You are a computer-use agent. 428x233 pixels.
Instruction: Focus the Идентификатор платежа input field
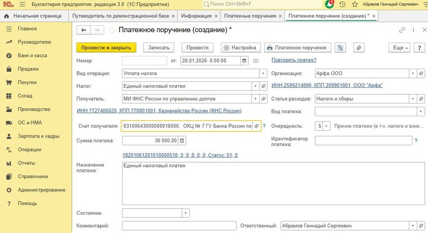click(363, 140)
